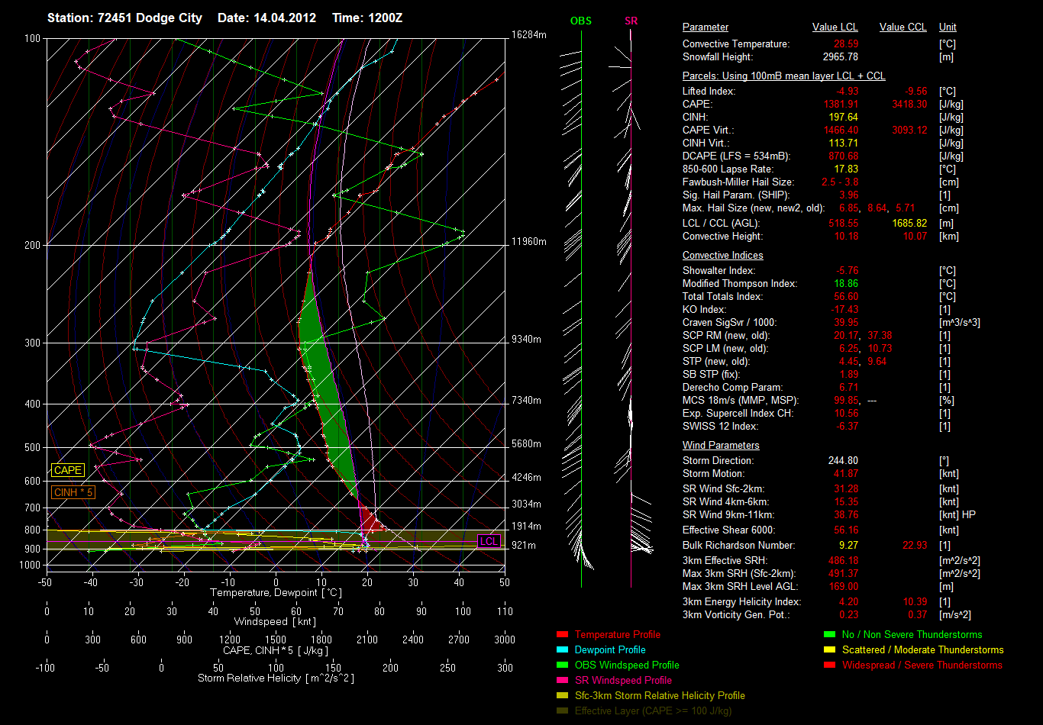The width and height of the screenshot is (1043, 725).
Task: Click the pink SR Windspeed Profile swatch
Action: 562,680
